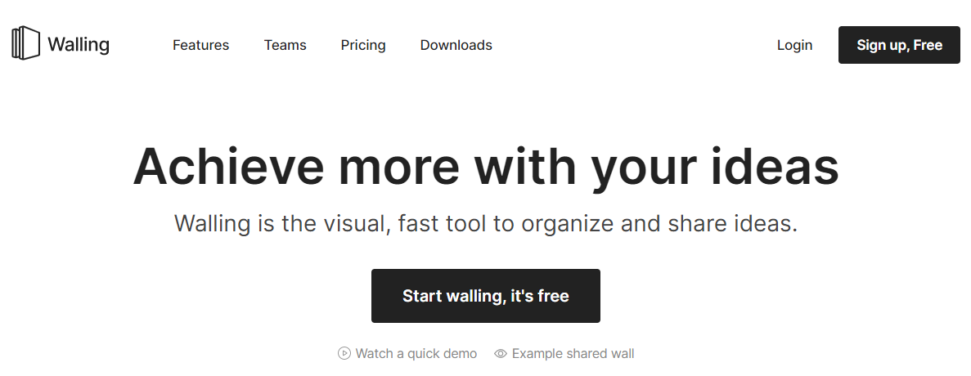
Task: Click the Walling logo icon
Action: tap(25, 43)
